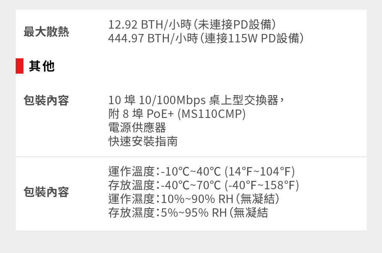Viewport: 382px width, 253px height.
Task: Click the 運作濕度 label text
Action: tap(131, 199)
